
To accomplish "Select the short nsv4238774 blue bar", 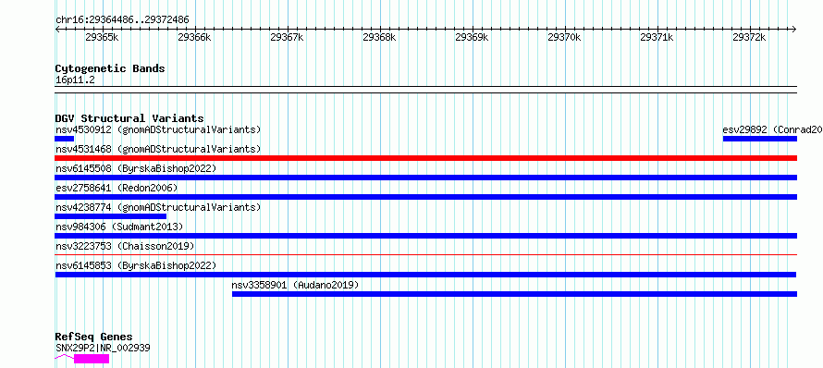I will click(x=111, y=216).
